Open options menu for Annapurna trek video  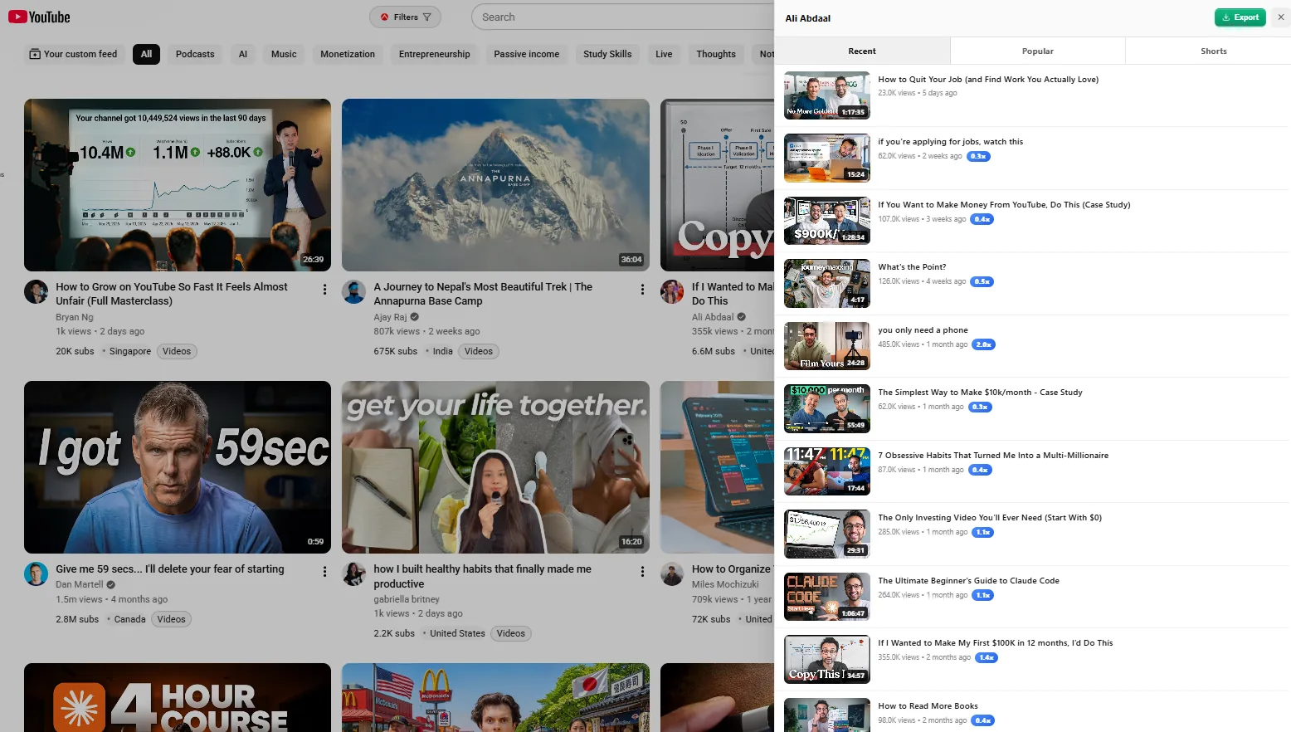pyautogui.click(x=642, y=290)
